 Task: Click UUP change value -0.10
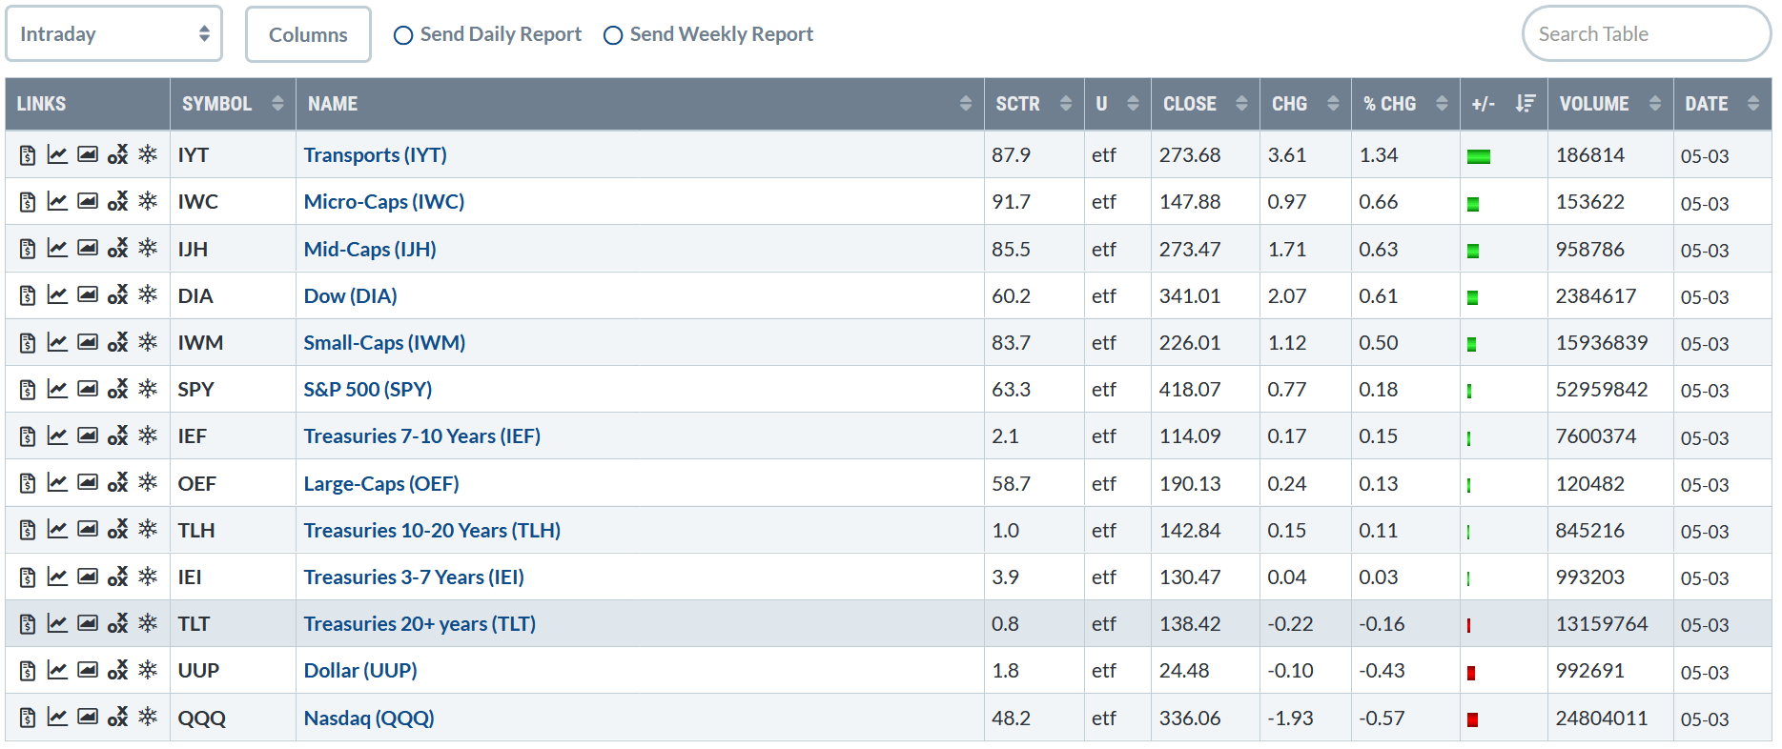(x=1290, y=670)
